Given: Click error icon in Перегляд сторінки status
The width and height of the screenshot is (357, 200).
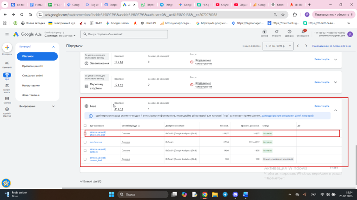Looking at the screenshot, I should [x=192, y=85].
